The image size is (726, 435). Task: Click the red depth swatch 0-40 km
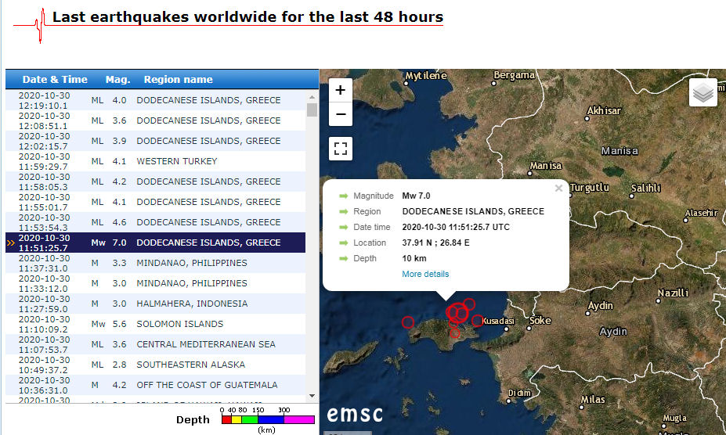tap(226, 419)
